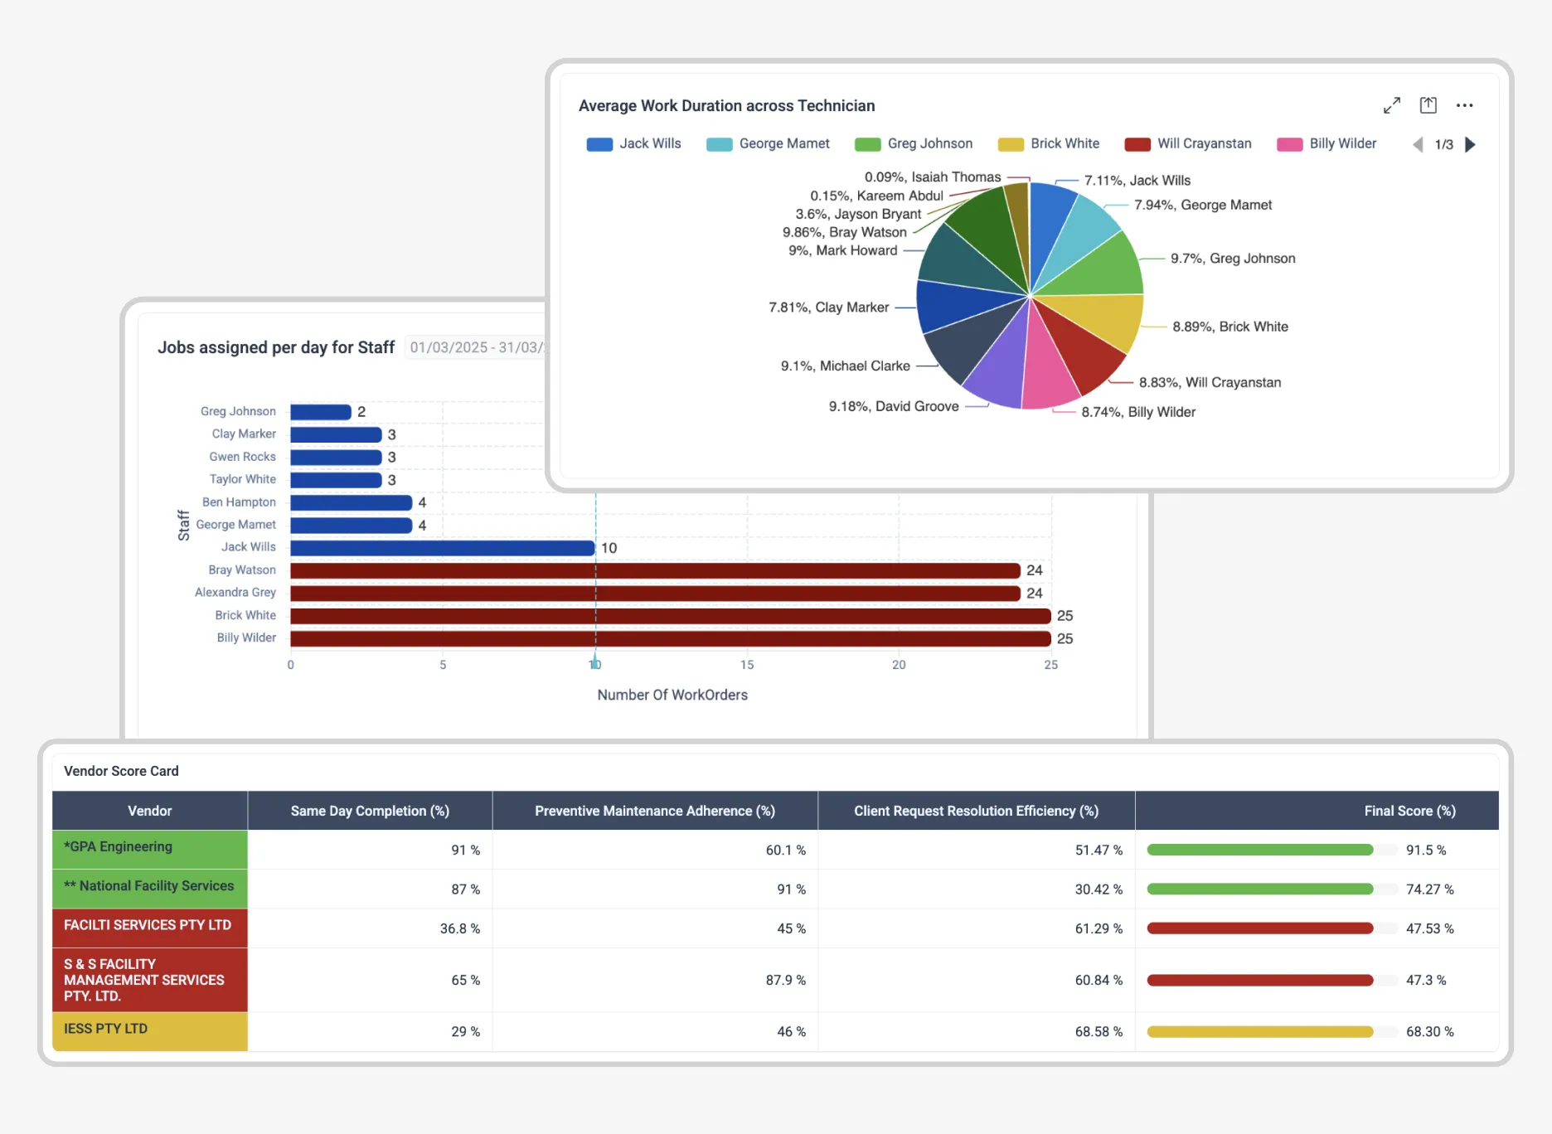Toggle Billy Wilder legend entry
This screenshot has width=1552, height=1134.
click(1326, 143)
